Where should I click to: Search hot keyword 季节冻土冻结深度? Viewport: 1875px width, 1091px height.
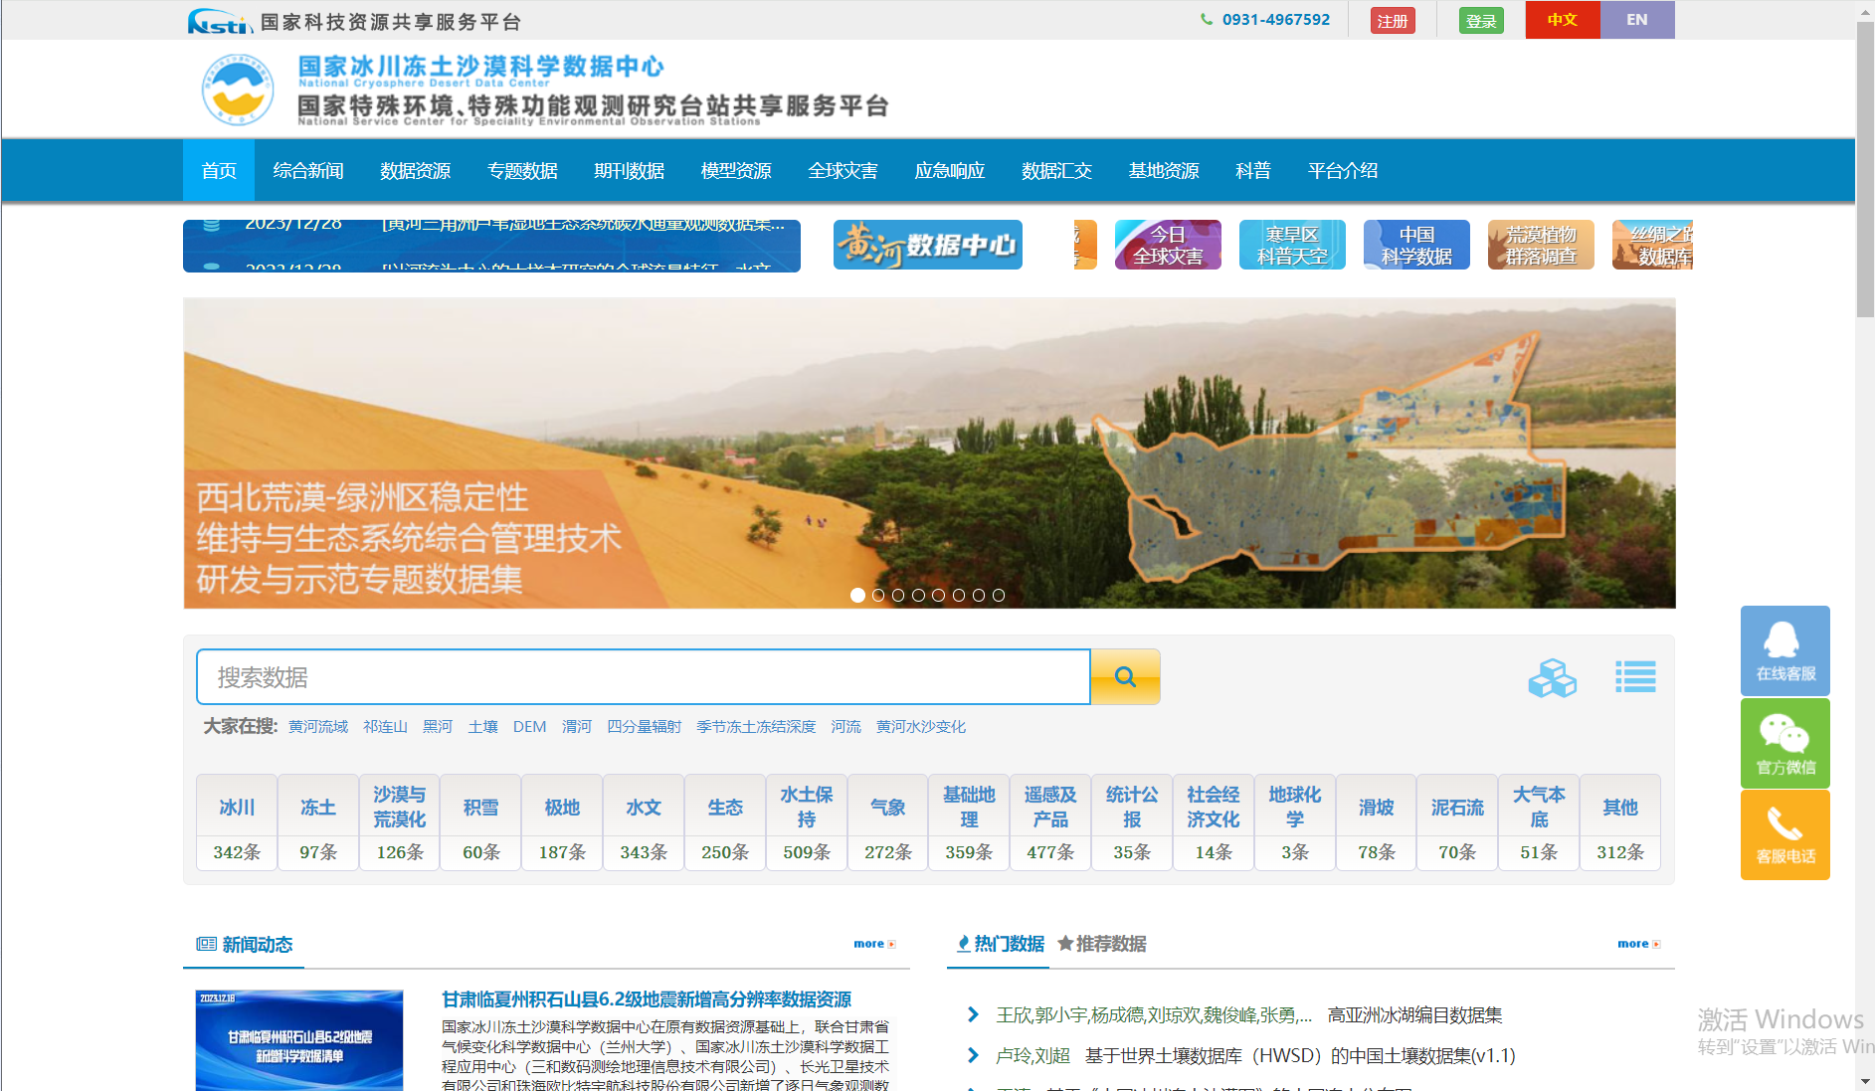(756, 727)
